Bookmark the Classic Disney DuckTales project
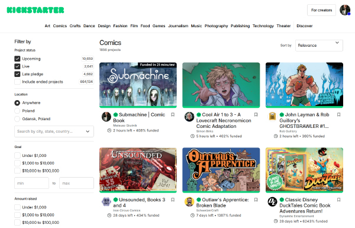The width and height of the screenshot is (355, 228). tap(338, 200)
